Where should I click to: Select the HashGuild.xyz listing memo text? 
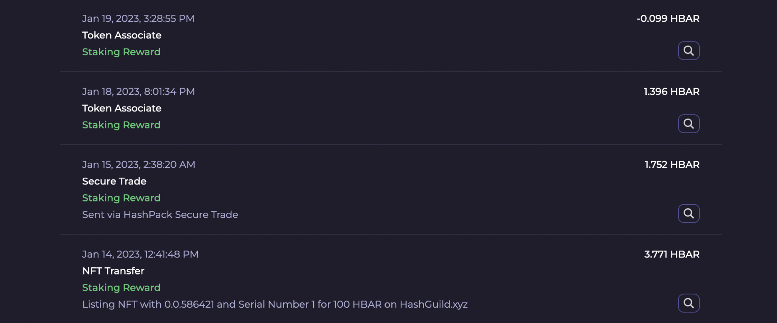(275, 304)
